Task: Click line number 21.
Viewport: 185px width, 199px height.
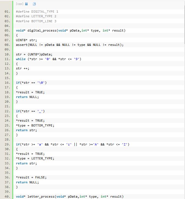Action: (x=7, y=106)
